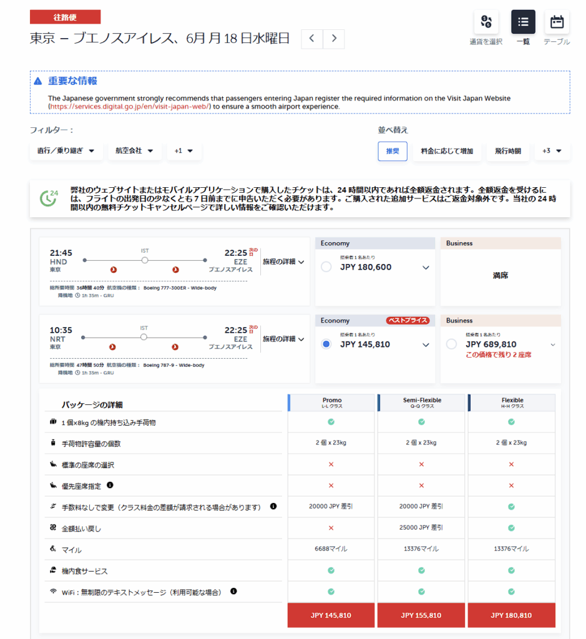This screenshot has height=639, width=586.
Task: Expand the +3 more sort options
Action: [552, 151]
